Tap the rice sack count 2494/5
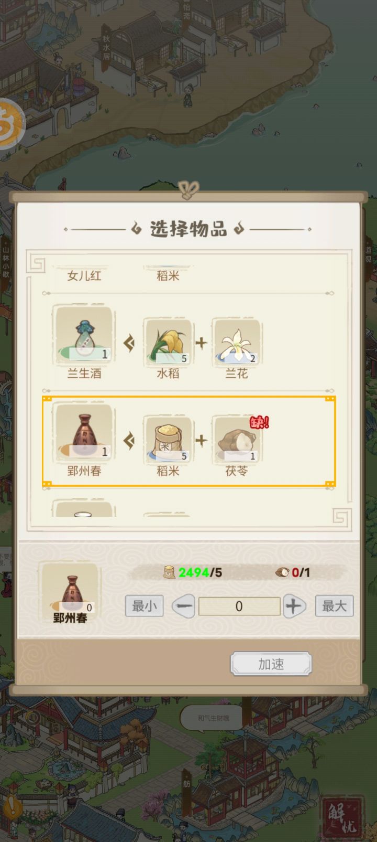The width and height of the screenshot is (377, 842). pyautogui.click(x=192, y=572)
